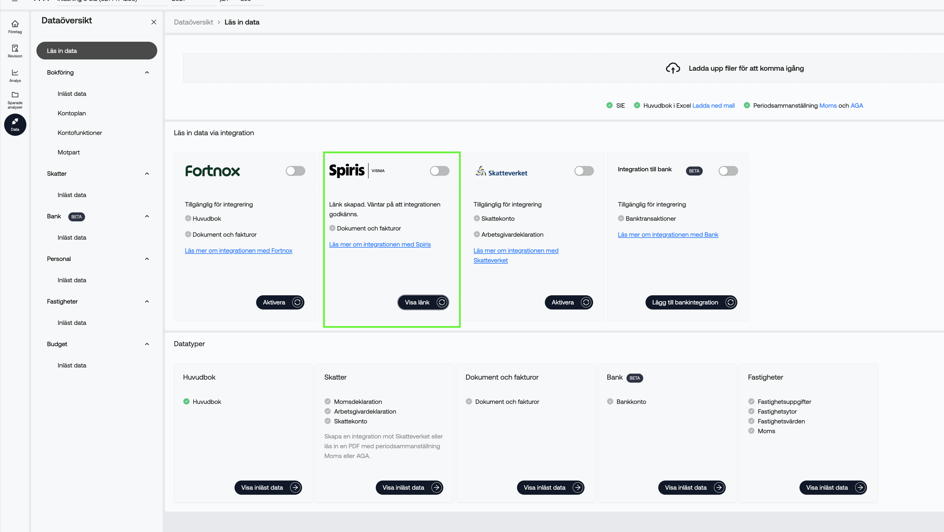This screenshot has width=944, height=532.
Task: Click the cloud upload icon
Action: tap(672, 68)
